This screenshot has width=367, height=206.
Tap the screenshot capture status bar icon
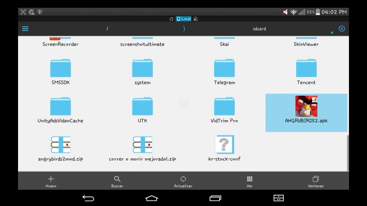tap(23, 12)
